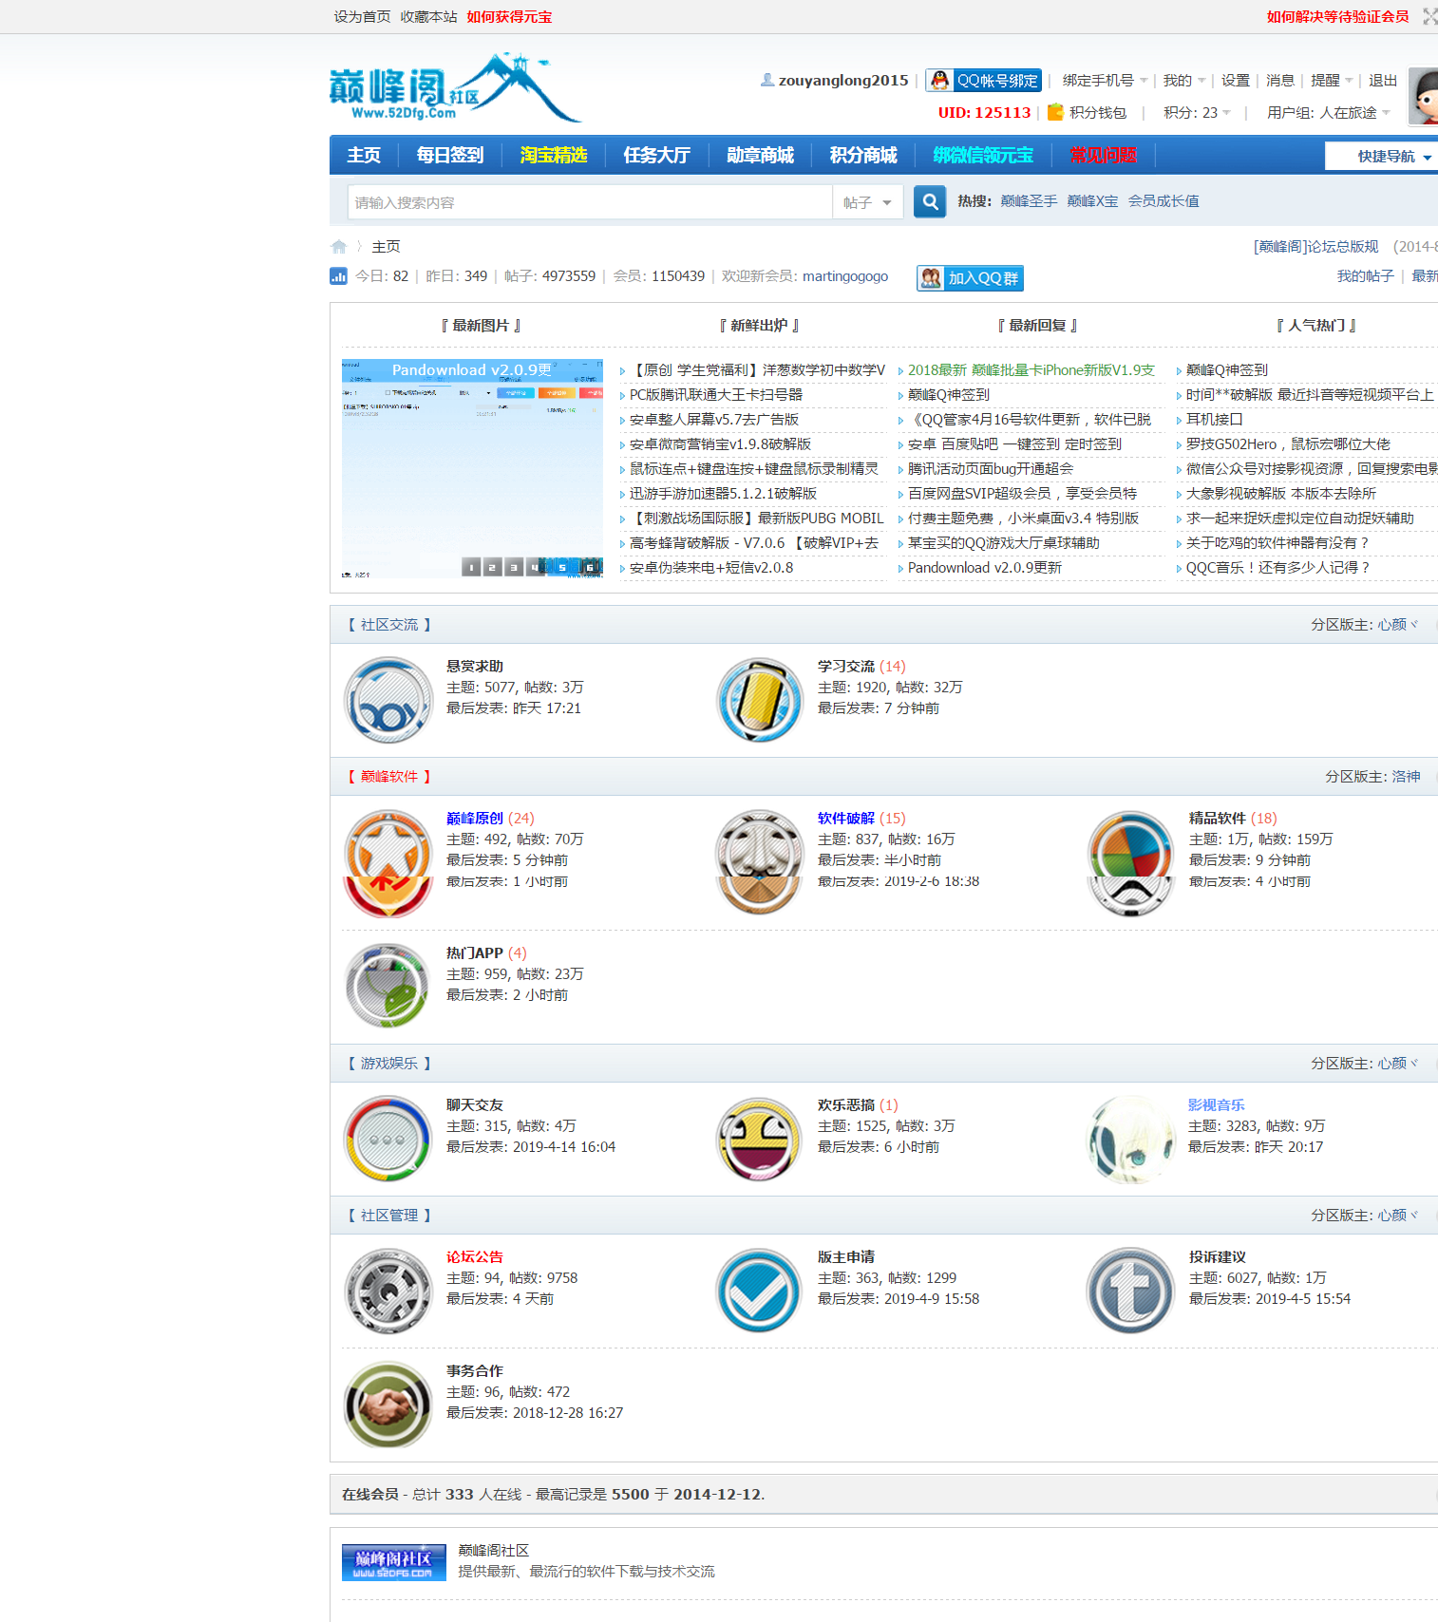Open 聊天交友 chat bubble icon
1438x1622 pixels.
(388, 1139)
